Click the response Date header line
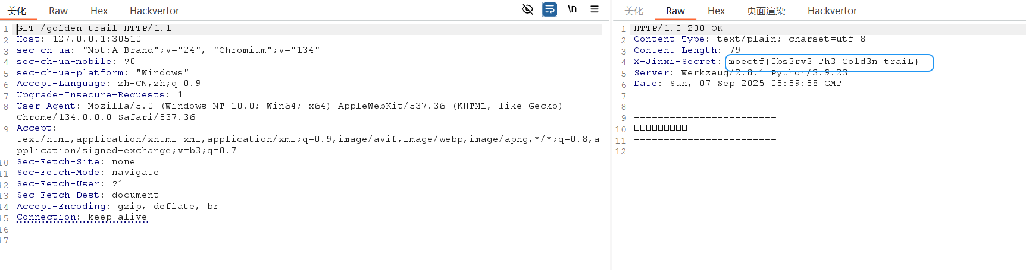The height and width of the screenshot is (270, 1026). tap(738, 84)
